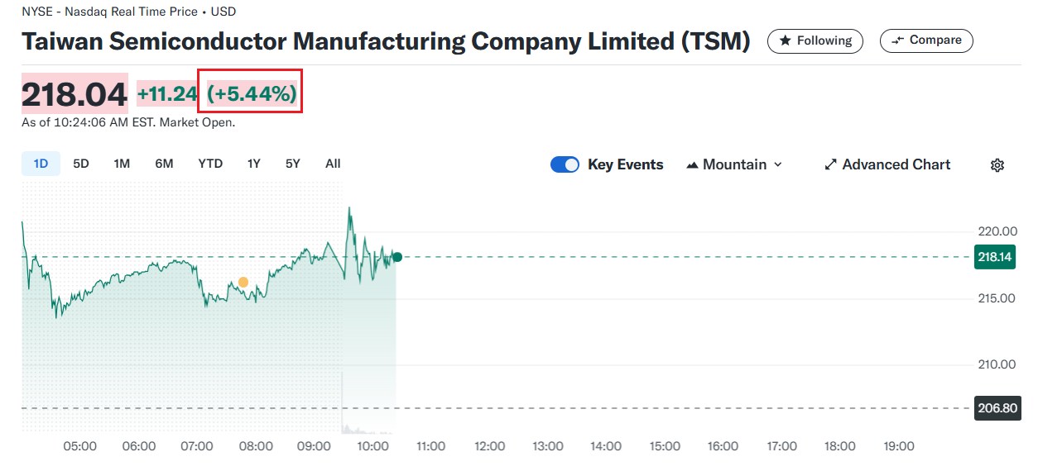Show the 6M chart range

[164, 164]
